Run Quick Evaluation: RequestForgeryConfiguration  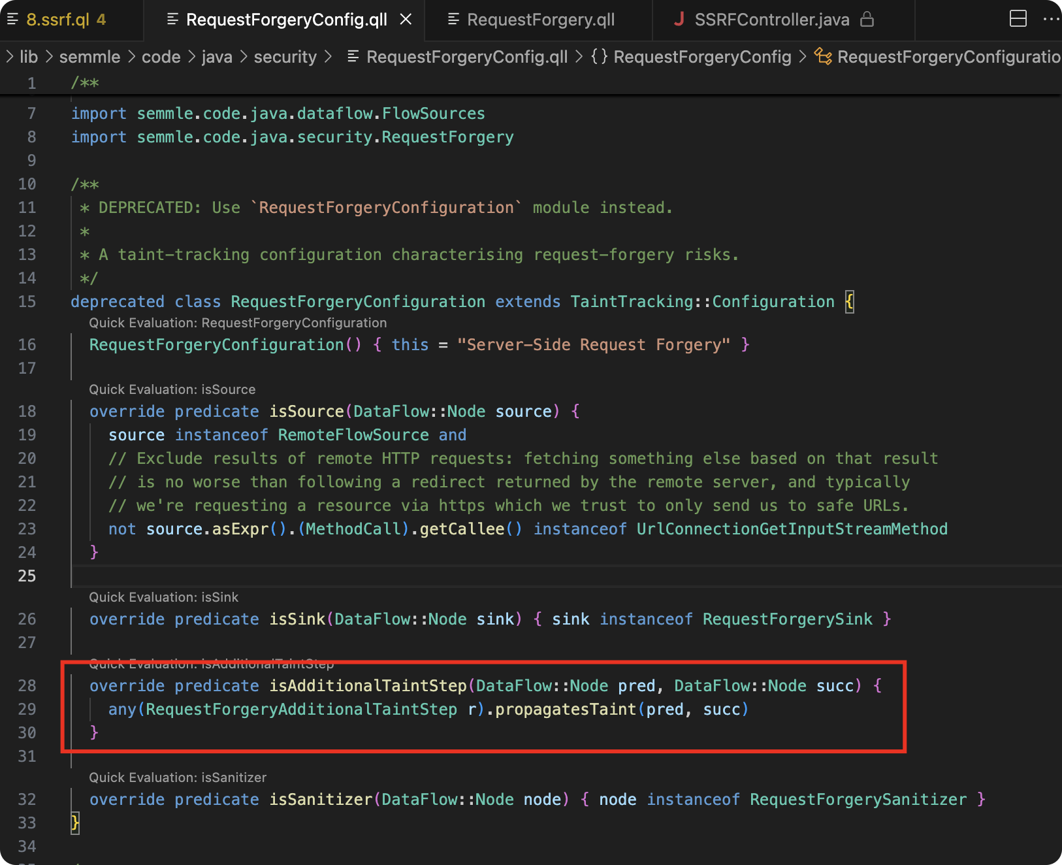238,323
